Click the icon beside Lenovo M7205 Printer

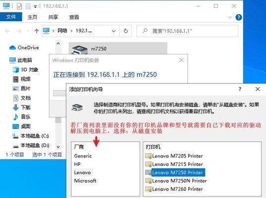click(x=148, y=156)
